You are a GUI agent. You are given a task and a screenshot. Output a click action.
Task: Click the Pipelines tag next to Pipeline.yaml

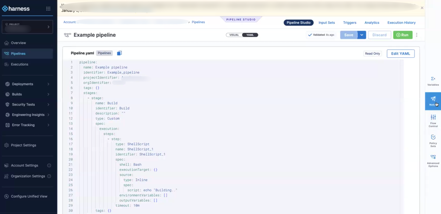104,53
